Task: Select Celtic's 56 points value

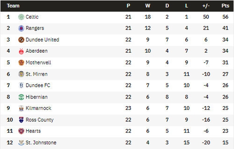Action: pos(225,17)
